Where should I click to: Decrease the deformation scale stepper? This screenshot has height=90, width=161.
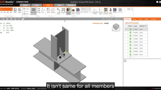coord(132,10)
